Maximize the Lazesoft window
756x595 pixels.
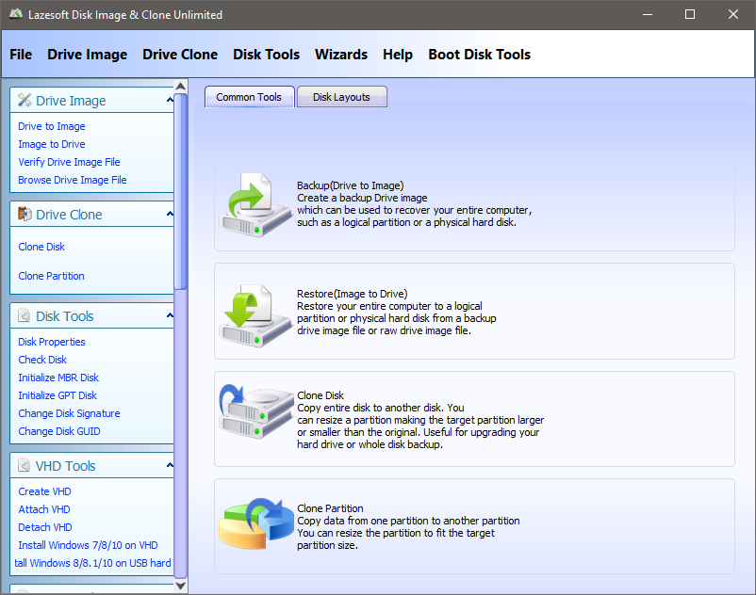pos(690,14)
